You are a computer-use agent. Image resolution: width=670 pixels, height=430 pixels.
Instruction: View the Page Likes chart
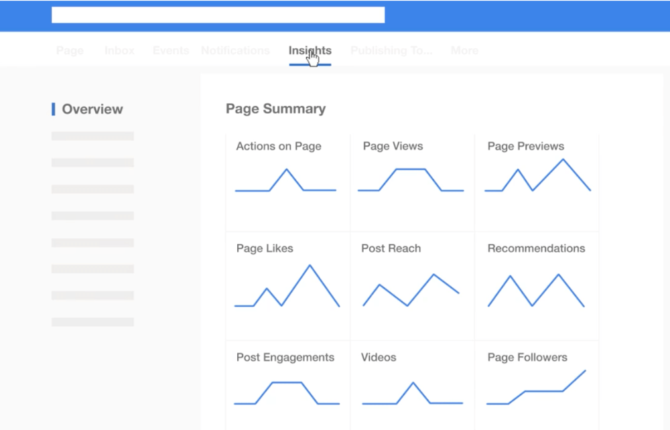[x=287, y=286]
